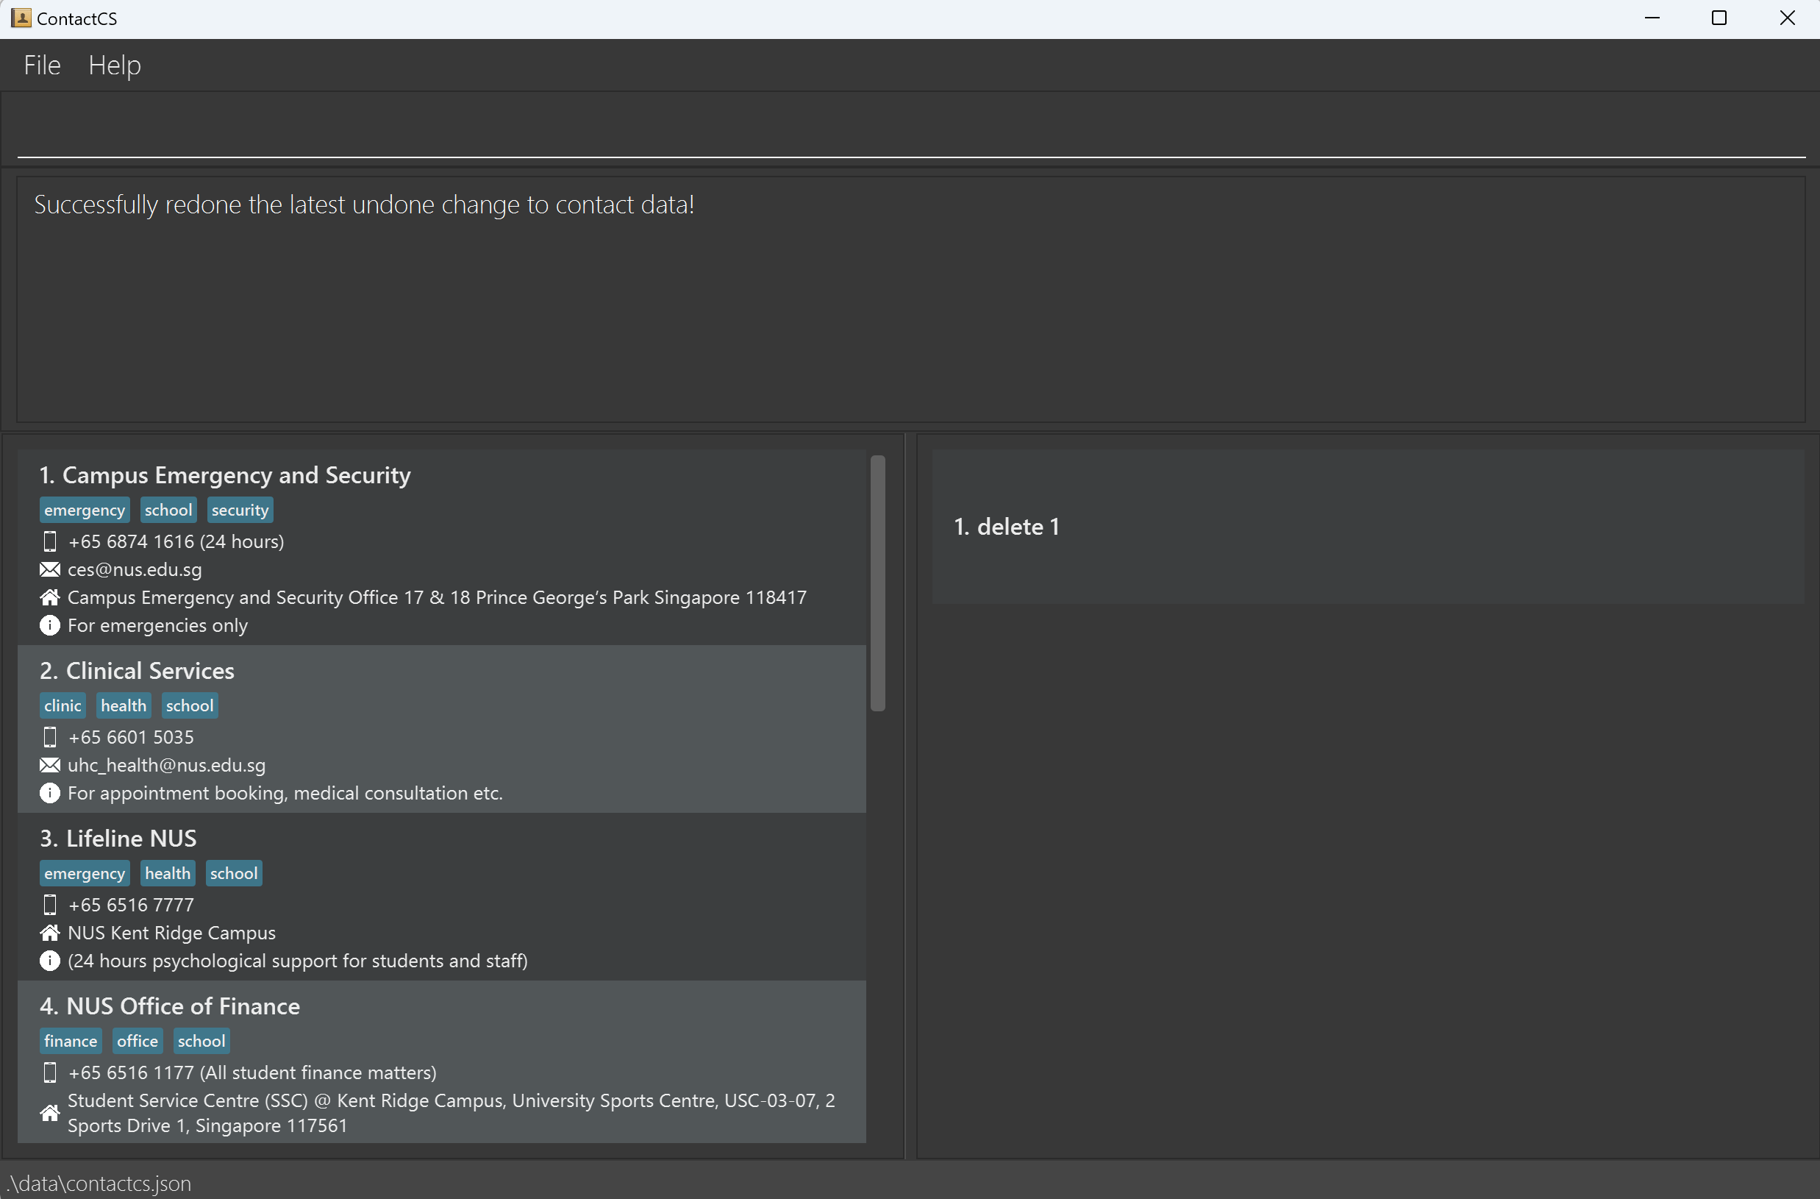Viewport: 1820px width, 1199px height.
Task: Select contact 1. Campus Emergency and Security title
Action: [225, 475]
